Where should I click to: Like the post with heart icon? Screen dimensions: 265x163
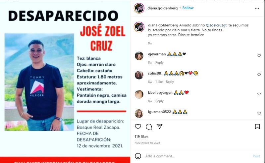click(x=138, y=127)
